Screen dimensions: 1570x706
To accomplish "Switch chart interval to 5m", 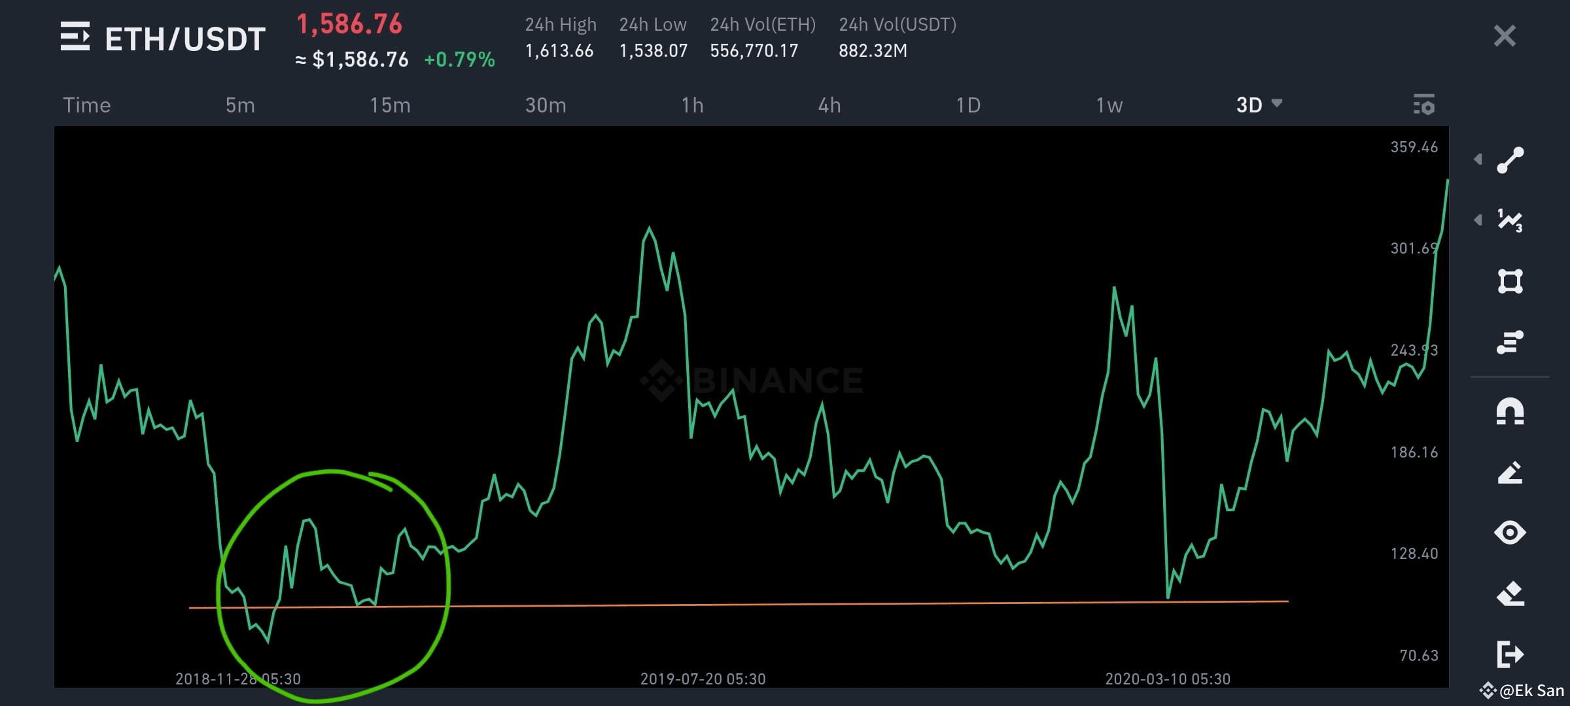I will coord(240,105).
